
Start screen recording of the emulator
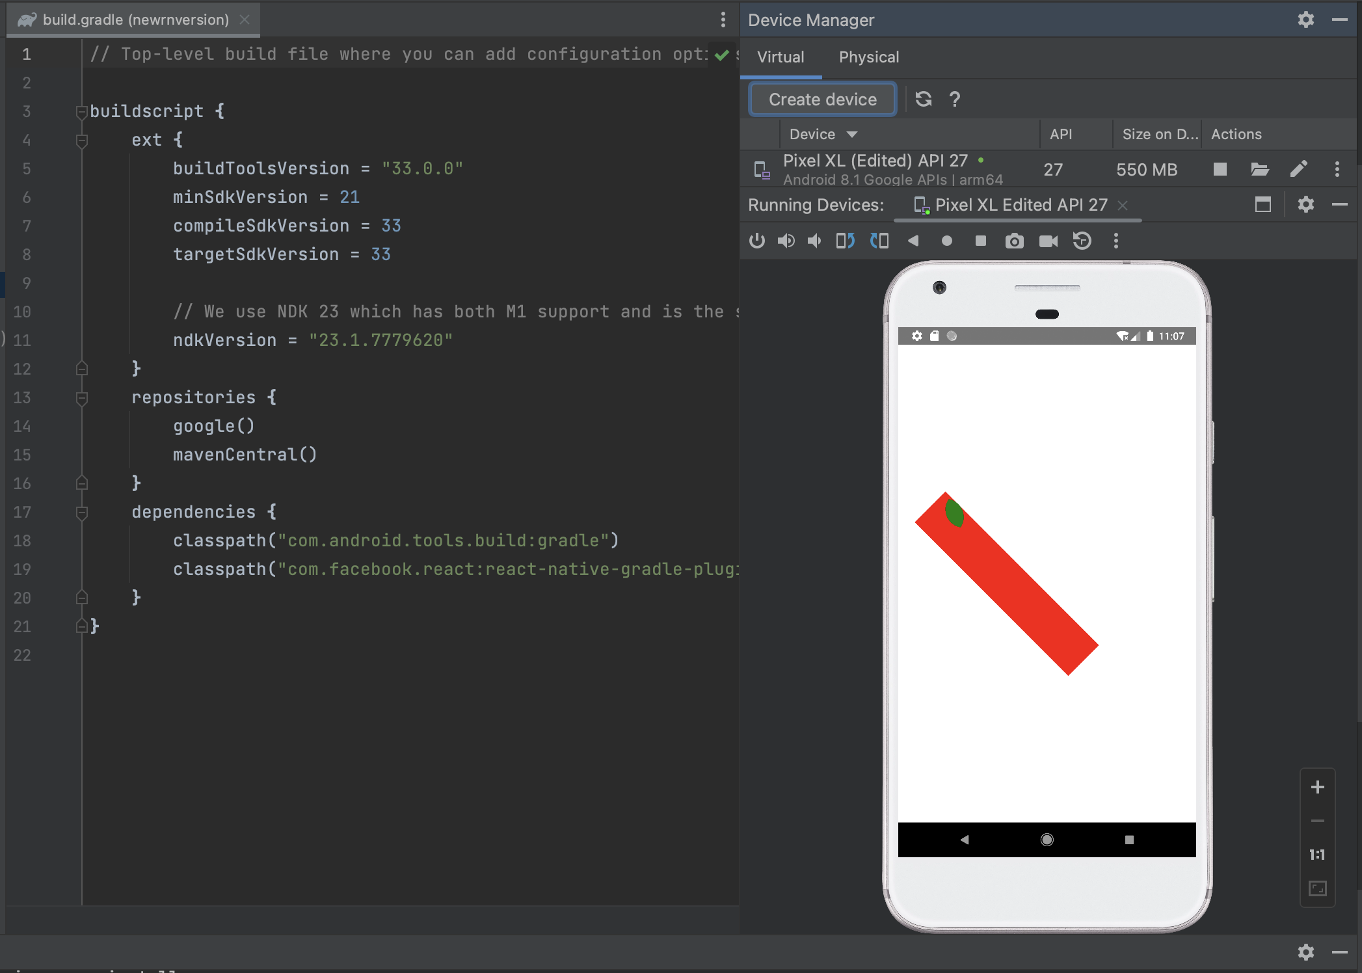pos(1048,241)
